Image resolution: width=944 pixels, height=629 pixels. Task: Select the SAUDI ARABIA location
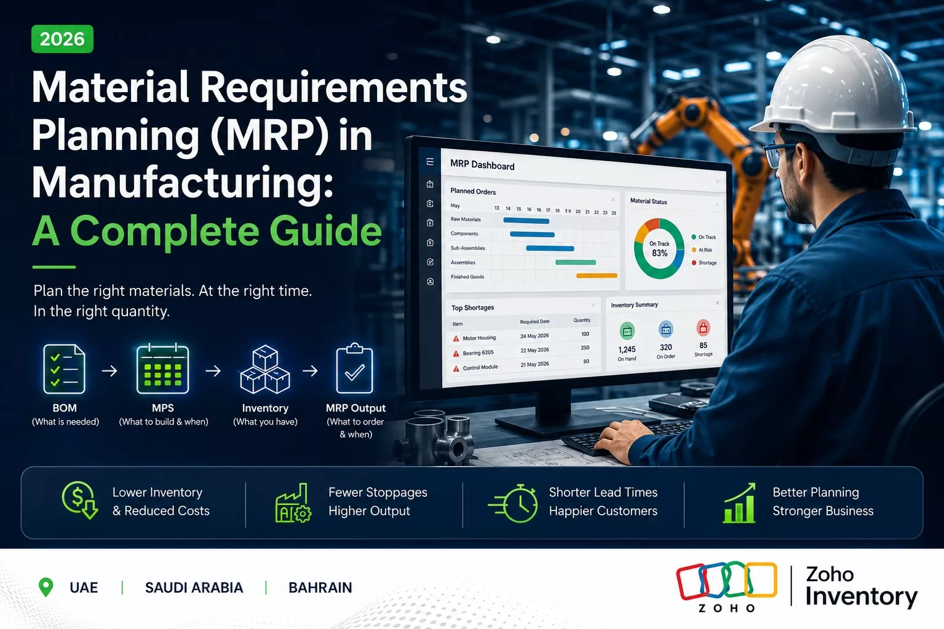tap(194, 588)
